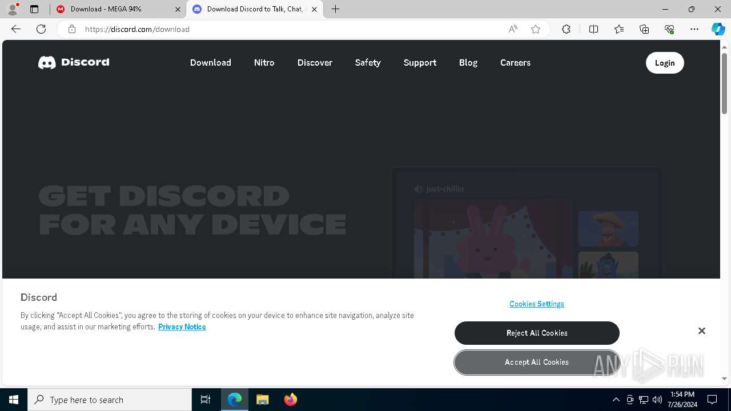Screen dimensions: 731x411
Task: Click taskbar search box
Action: pyautogui.click(x=110, y=400)
